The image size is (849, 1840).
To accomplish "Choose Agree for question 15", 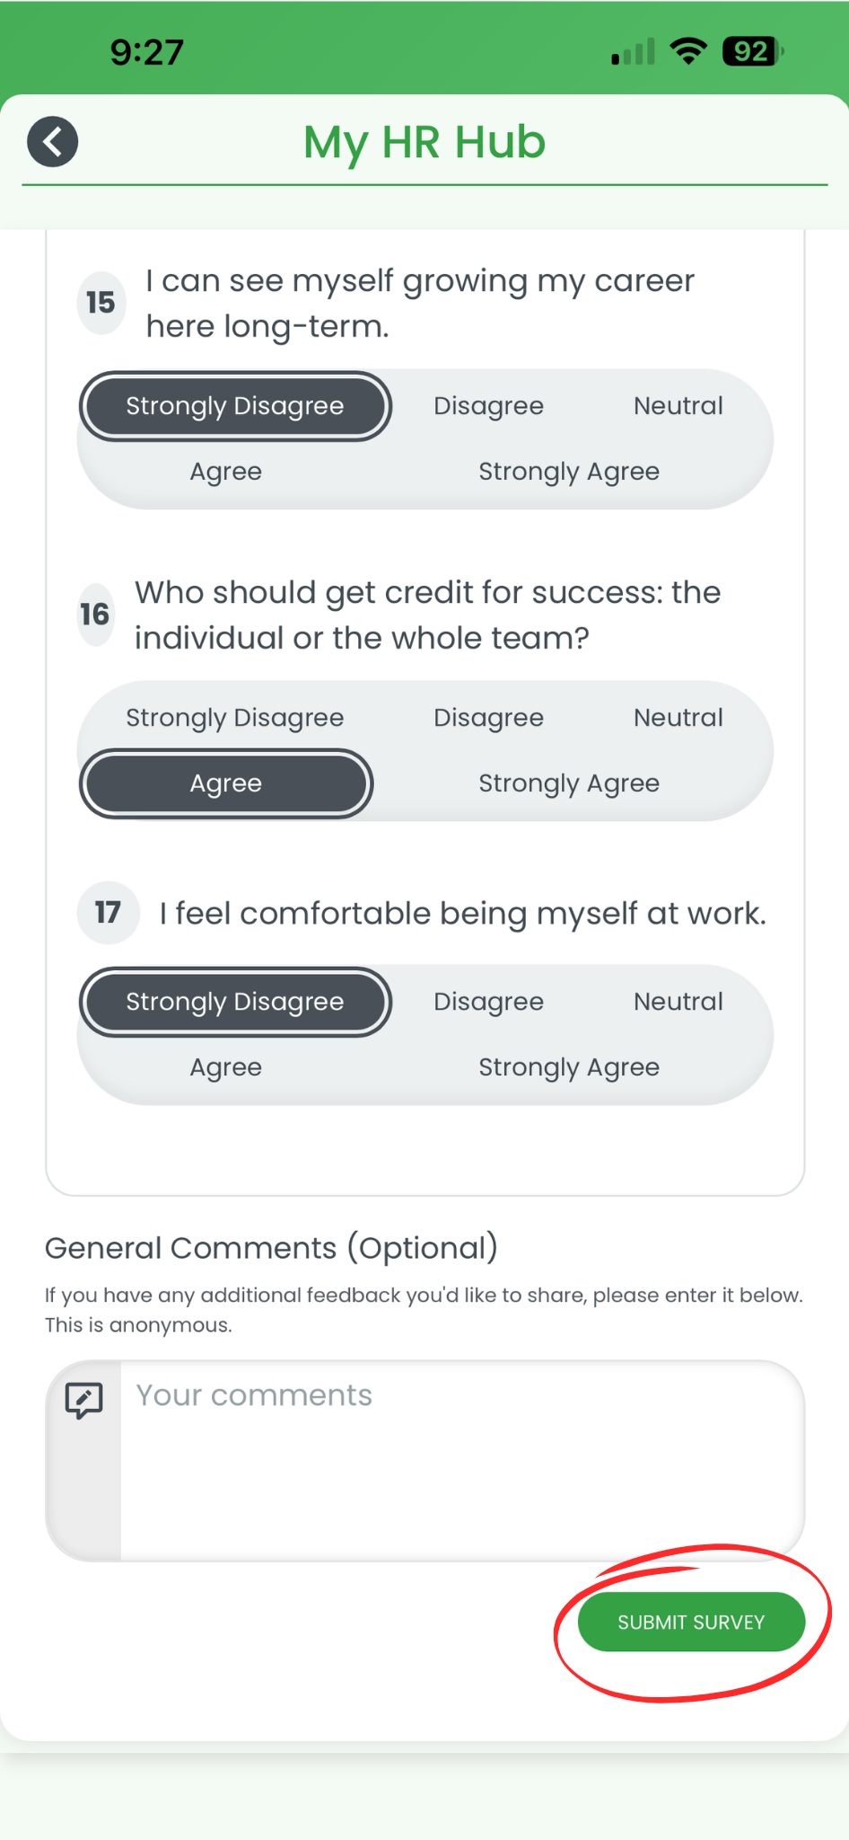I will point(225,471).
